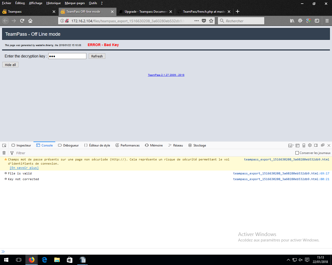Open the Firefox library icon
The width and height of the screenshot is (332, 265).
pyautogui.click(x=292, y=21)
